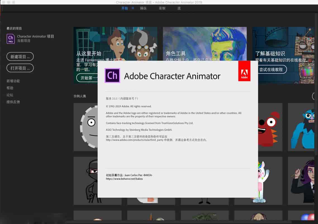Click the 提供反馈 link
Image resolution: width=318 pixels, height=224 pixels.
(x=13, y=102)
